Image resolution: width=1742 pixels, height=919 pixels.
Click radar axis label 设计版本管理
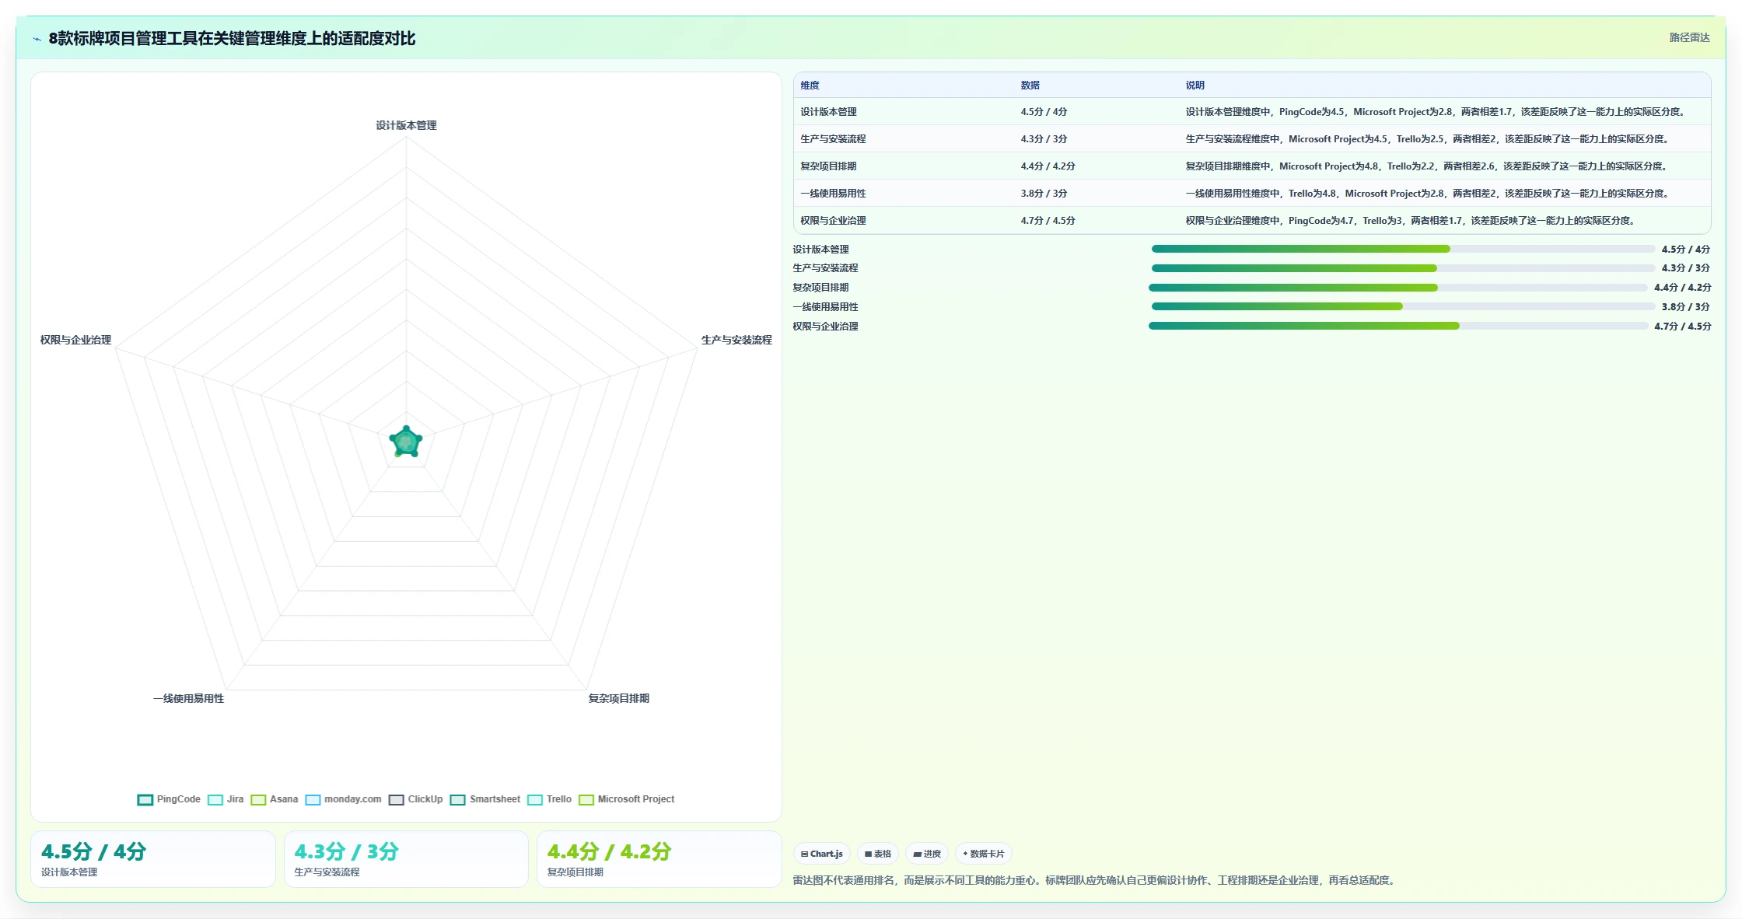(x=406, y=125)
